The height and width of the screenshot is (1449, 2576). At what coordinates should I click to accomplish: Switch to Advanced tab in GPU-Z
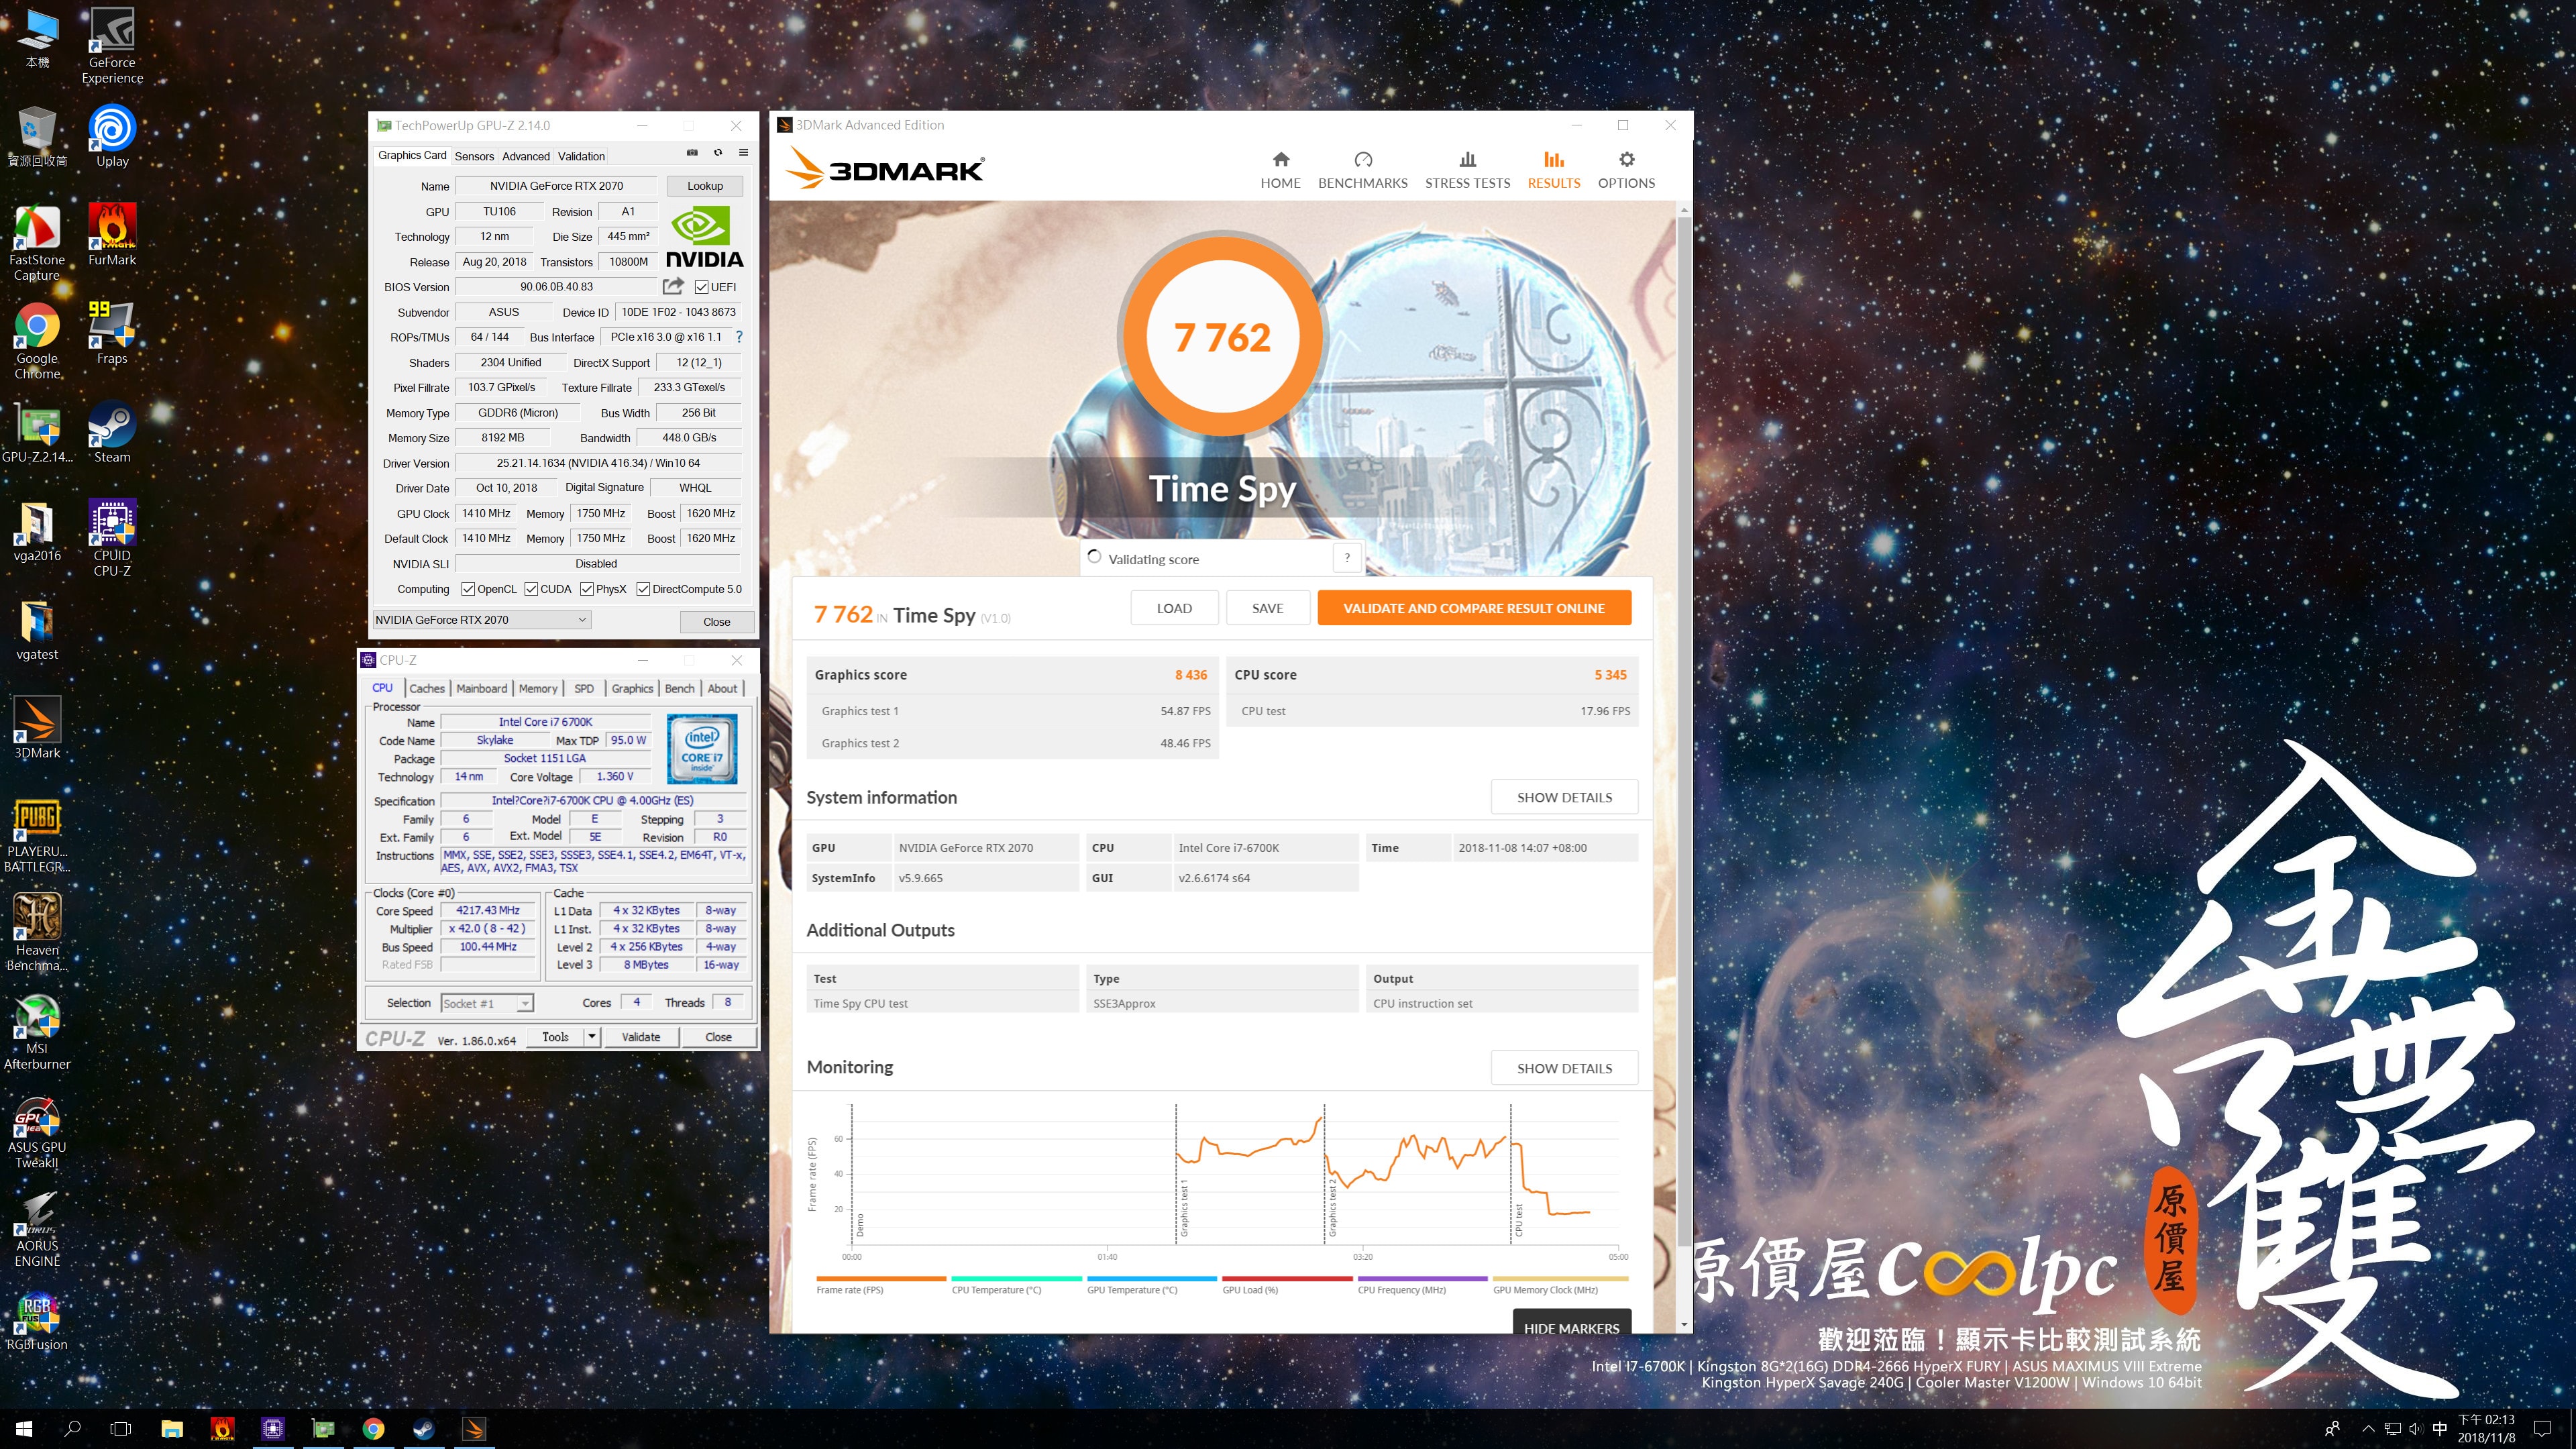526,156
